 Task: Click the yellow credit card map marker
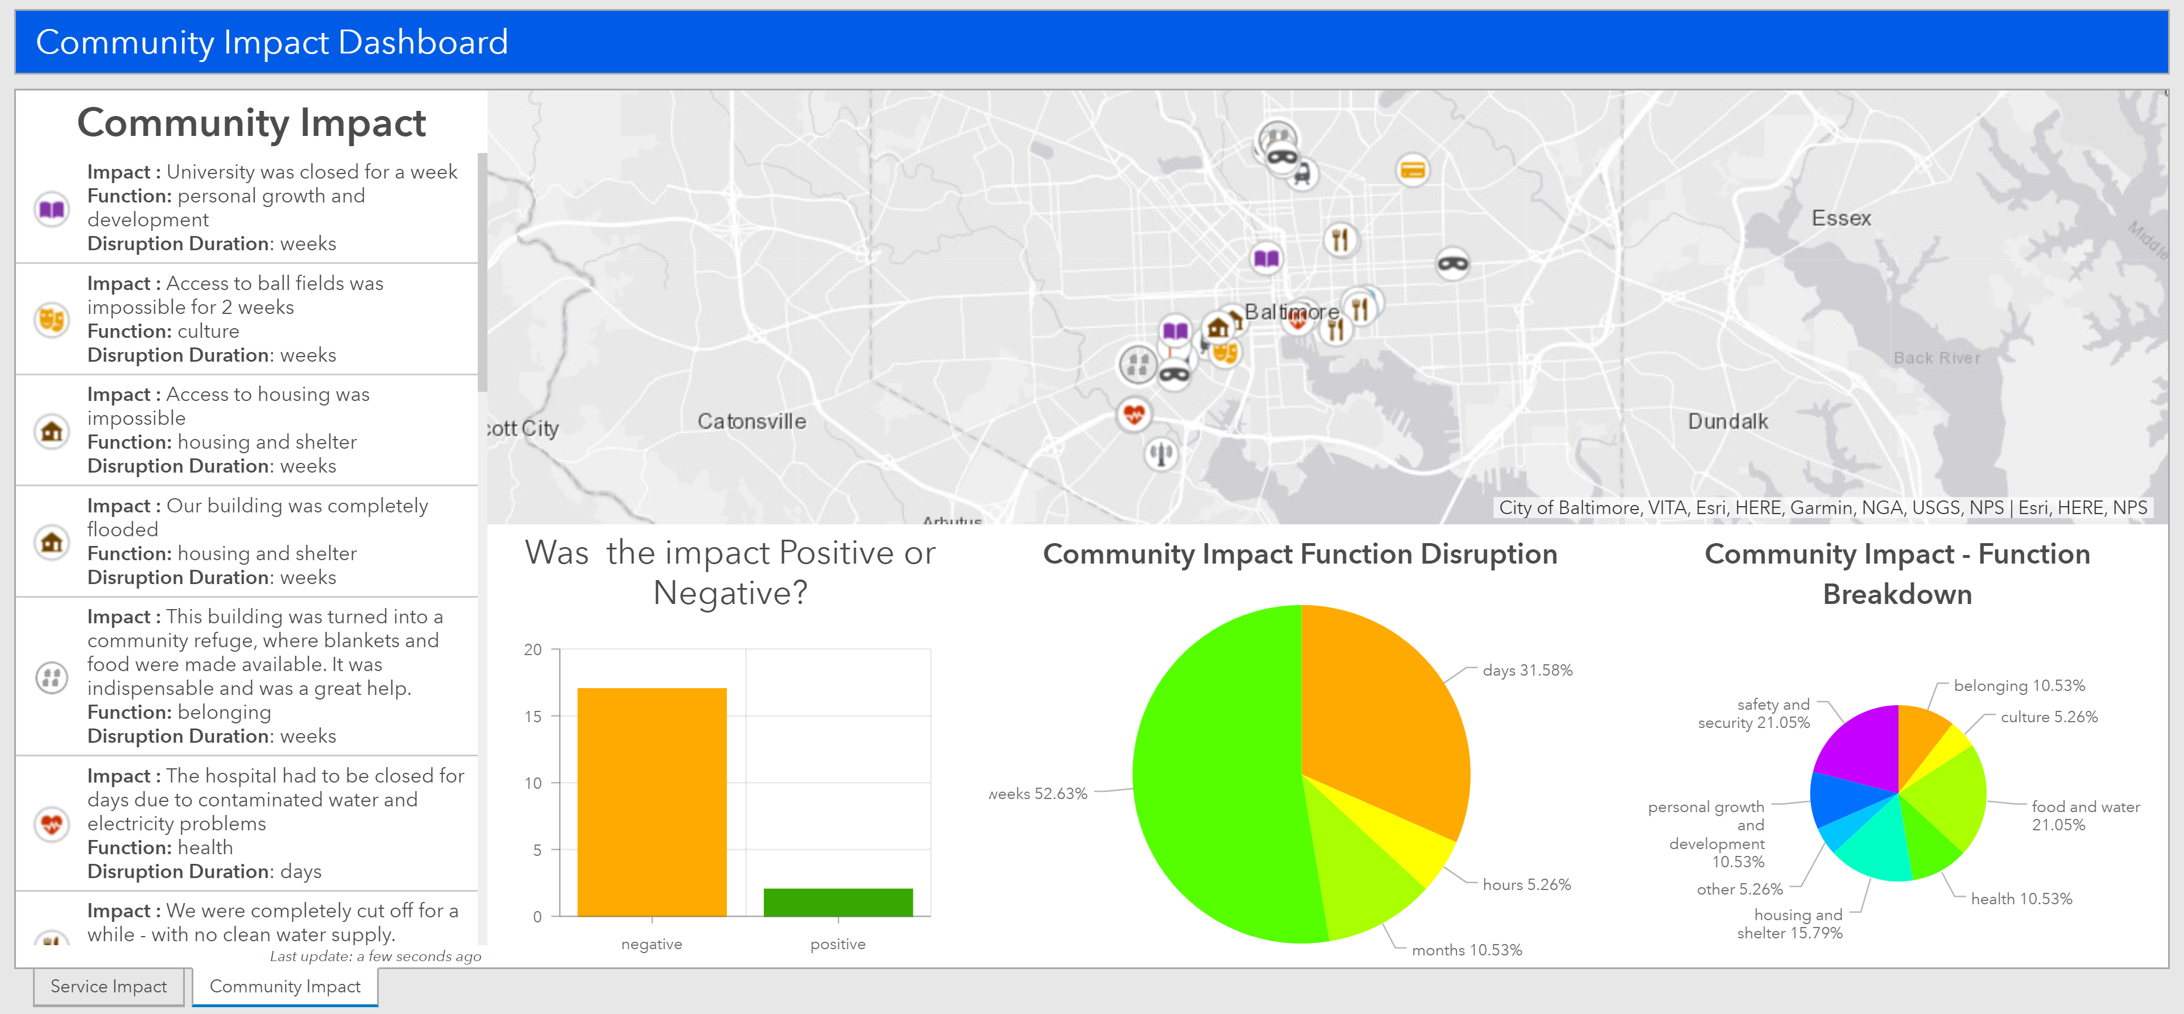[1412, 171]
